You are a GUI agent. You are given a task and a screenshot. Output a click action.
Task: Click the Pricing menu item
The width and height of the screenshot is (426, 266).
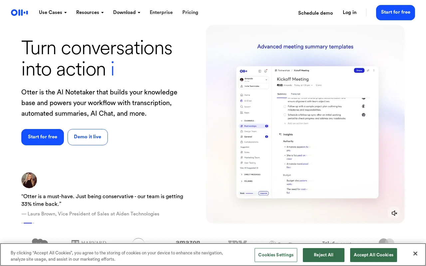pos(190,13)
